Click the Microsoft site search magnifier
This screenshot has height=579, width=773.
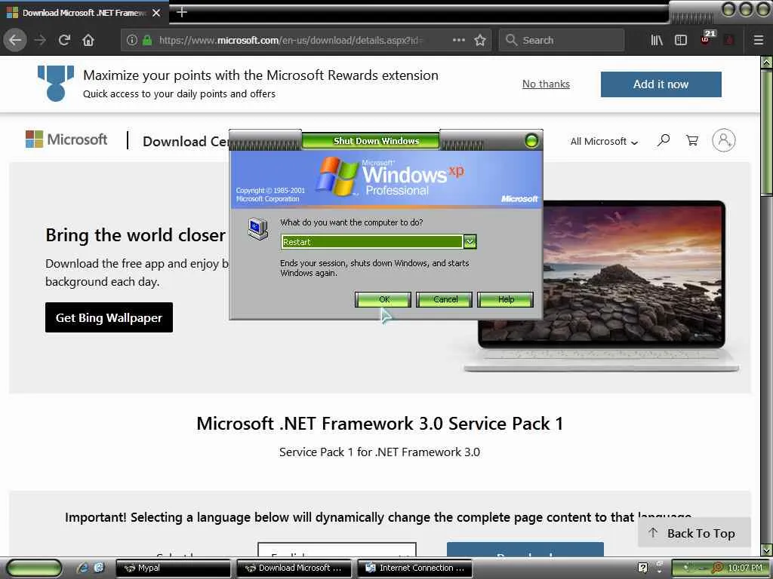tap(664, 140)
